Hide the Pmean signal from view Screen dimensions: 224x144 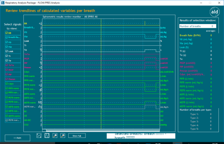pos(7,79)
